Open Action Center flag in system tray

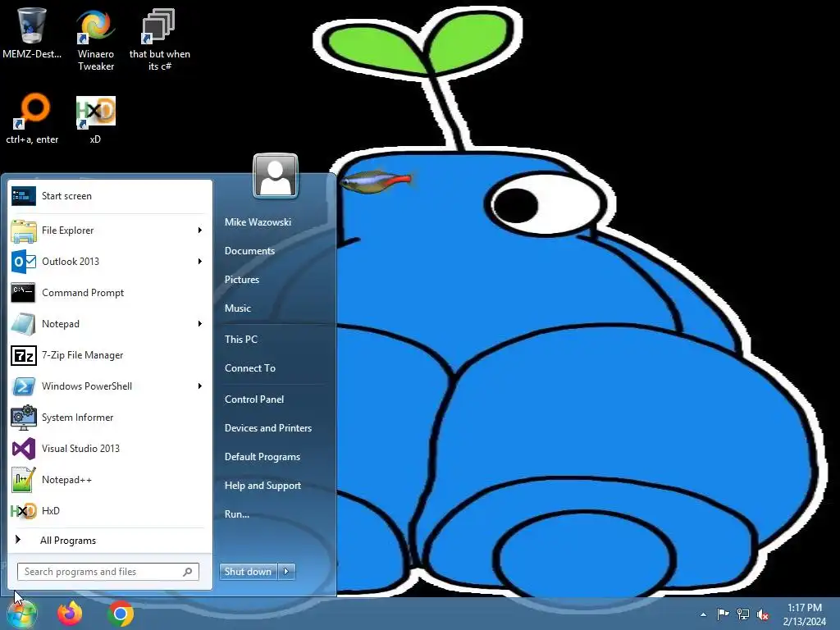pyautogui.click(x=724, y=614)
